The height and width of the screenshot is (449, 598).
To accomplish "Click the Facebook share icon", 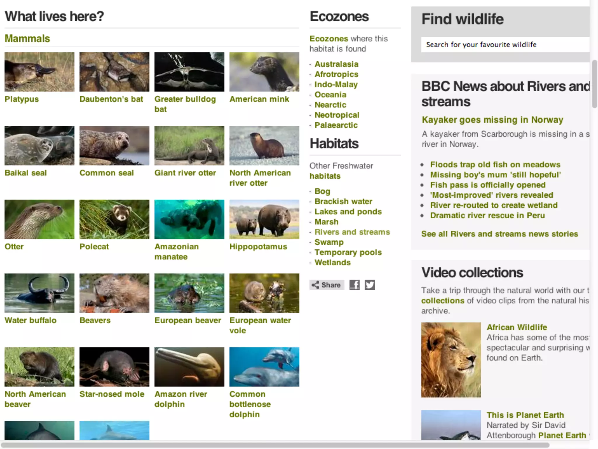I will click(354, 285).
